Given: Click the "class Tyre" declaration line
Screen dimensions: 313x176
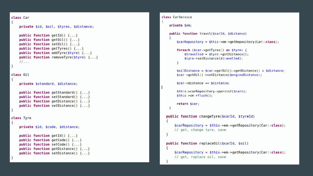Looking at the screenshot, I should (21, 118).
